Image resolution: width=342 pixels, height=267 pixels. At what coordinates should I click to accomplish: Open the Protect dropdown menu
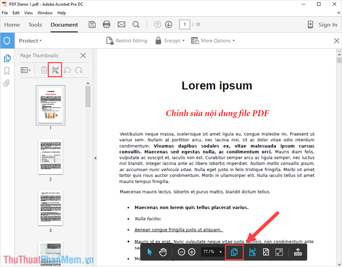point(30,41)
